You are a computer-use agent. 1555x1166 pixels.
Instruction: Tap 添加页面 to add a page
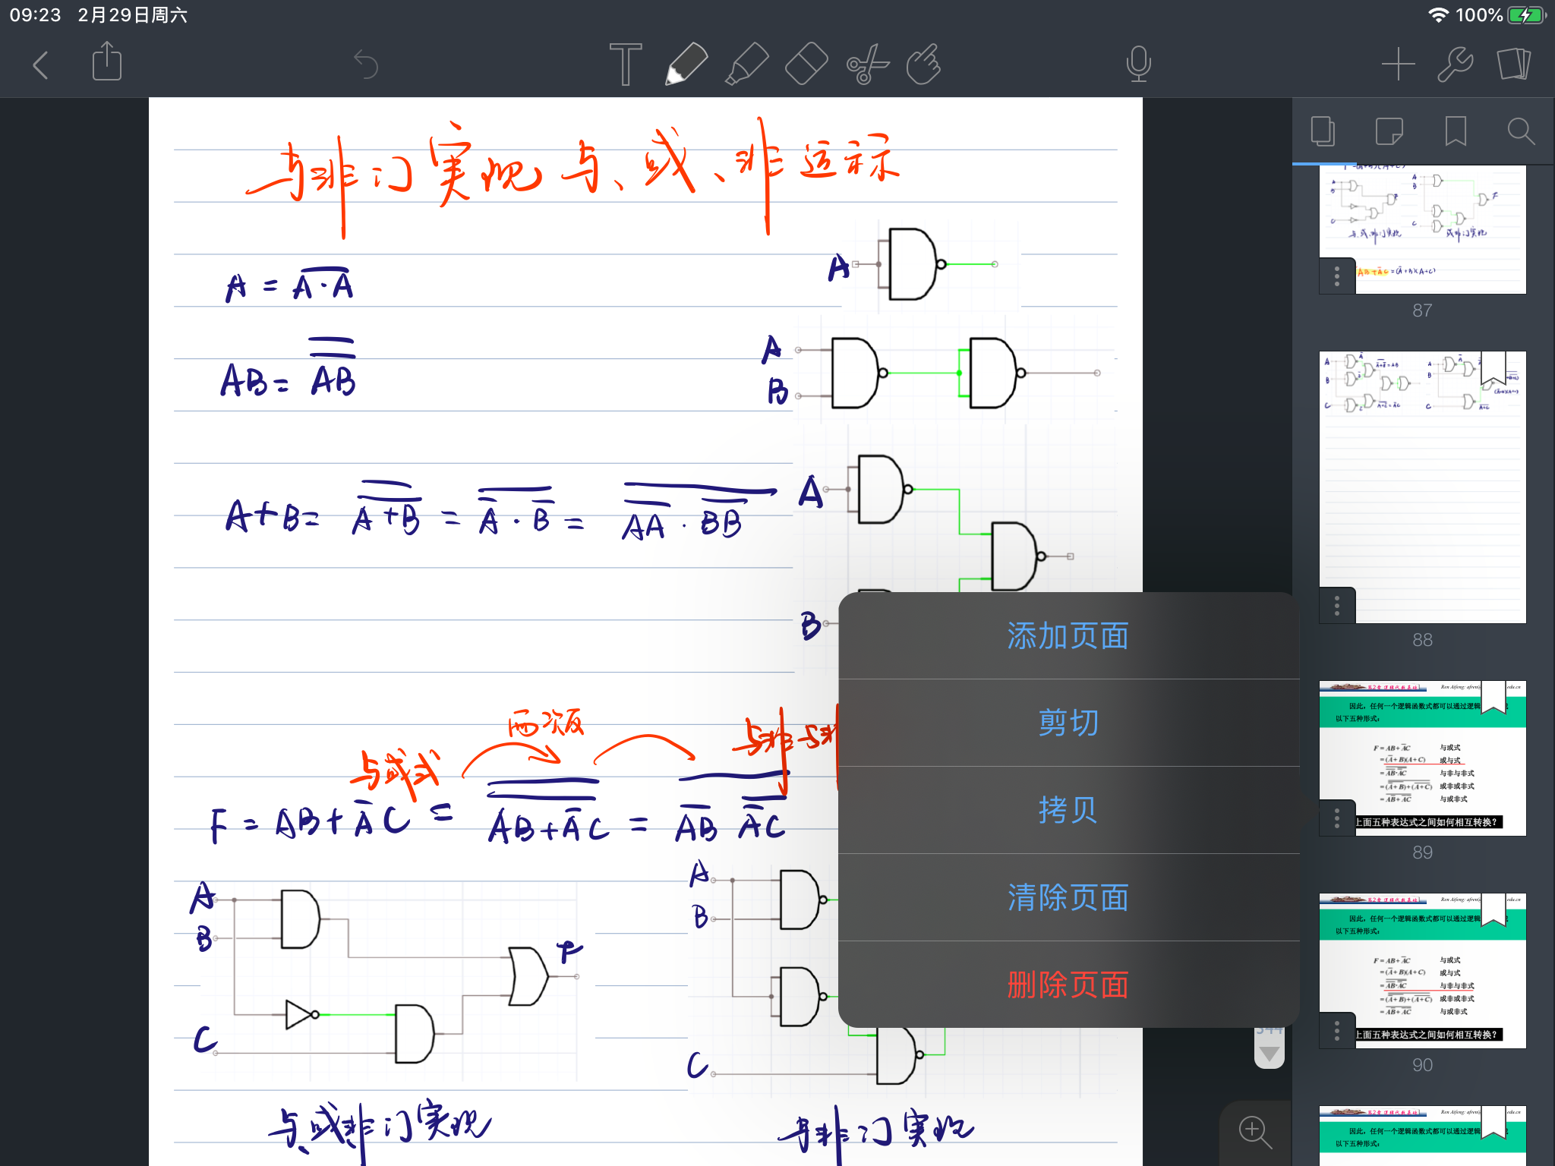pyautogui.click(x=1068, y=636)
